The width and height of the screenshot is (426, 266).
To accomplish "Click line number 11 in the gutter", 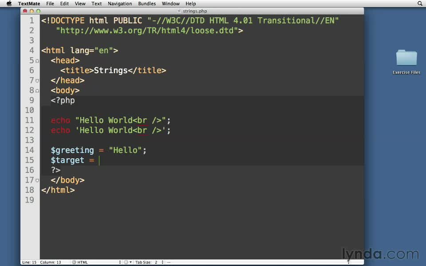I will (29, 120).
